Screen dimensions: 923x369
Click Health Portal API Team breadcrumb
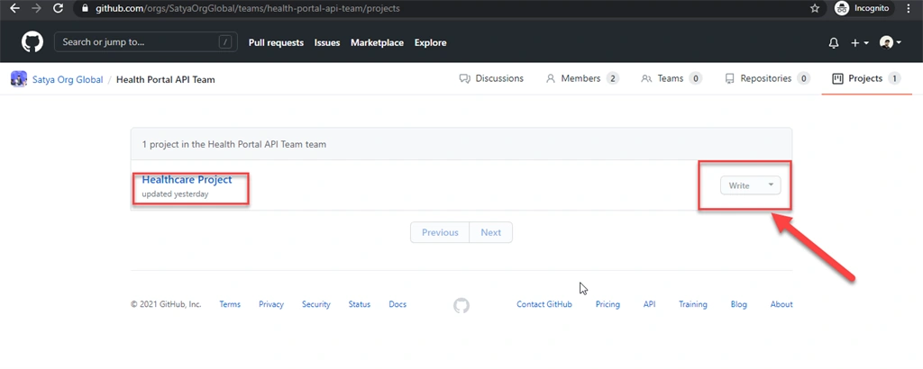[x=166, y=79]
